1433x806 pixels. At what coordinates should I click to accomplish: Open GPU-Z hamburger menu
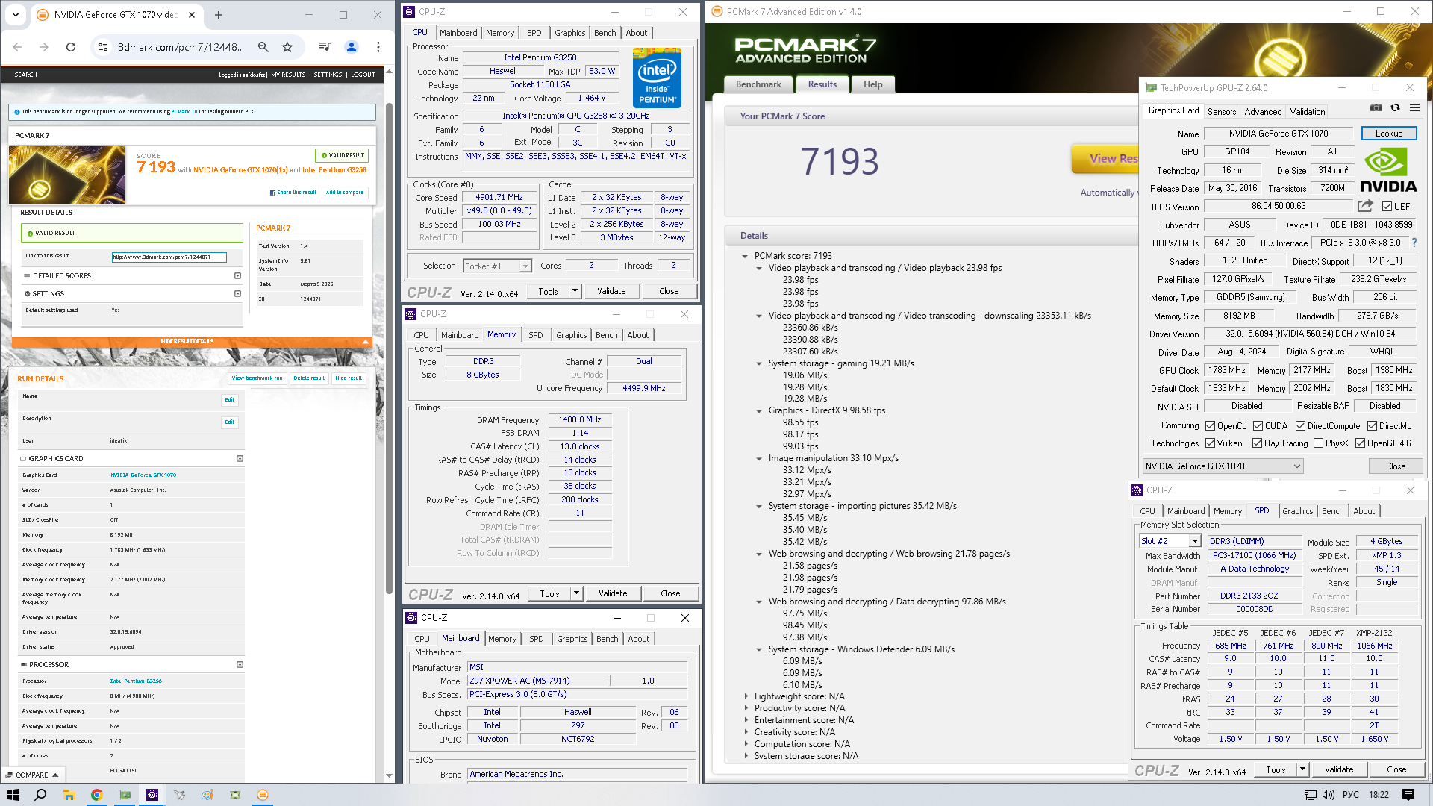click(x=1414, y=107)
